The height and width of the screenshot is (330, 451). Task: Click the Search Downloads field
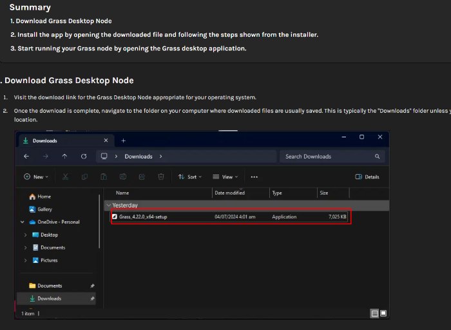point(332,156)
